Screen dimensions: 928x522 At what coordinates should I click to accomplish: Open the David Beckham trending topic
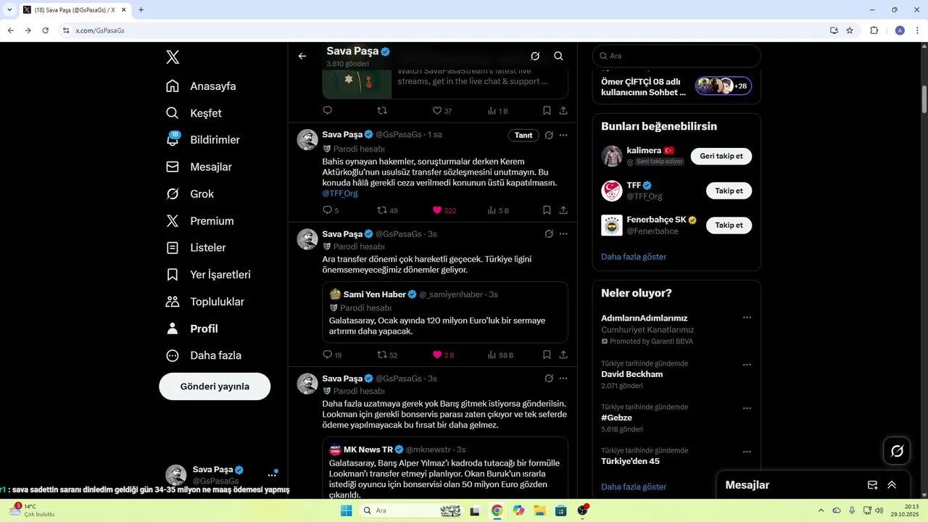click(x=632, y=374)
